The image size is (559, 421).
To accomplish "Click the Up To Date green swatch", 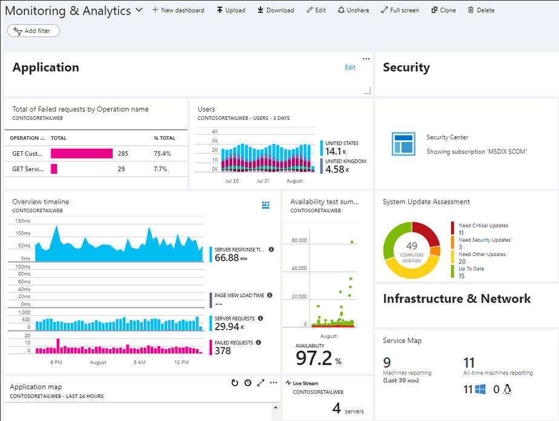I will click(x=452, y=272).
